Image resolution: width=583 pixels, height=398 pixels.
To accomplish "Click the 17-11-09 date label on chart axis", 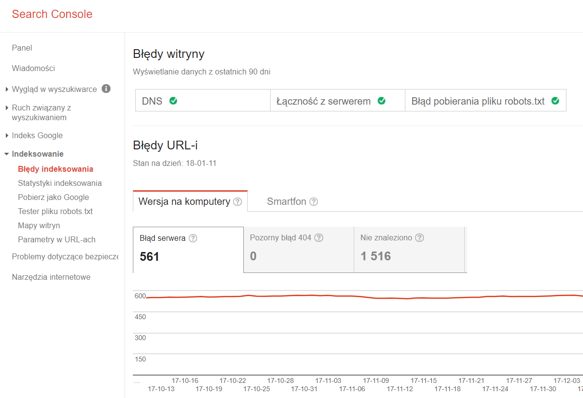I will coord(376,380).
